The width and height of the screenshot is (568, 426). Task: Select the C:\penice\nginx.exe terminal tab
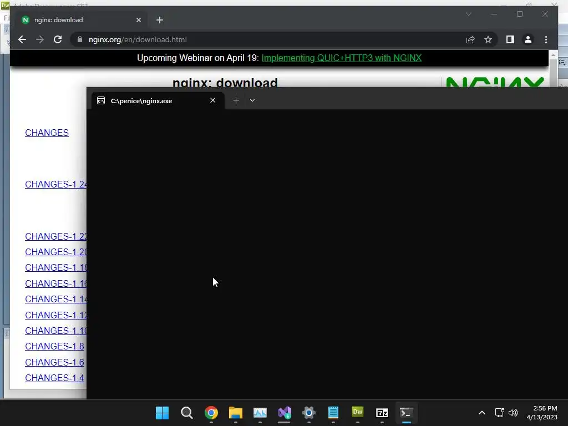(x=158, y=101)
